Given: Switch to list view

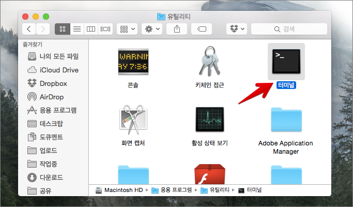Looking at the screenshot, I should pyautogui.click(x=77, y=29).
